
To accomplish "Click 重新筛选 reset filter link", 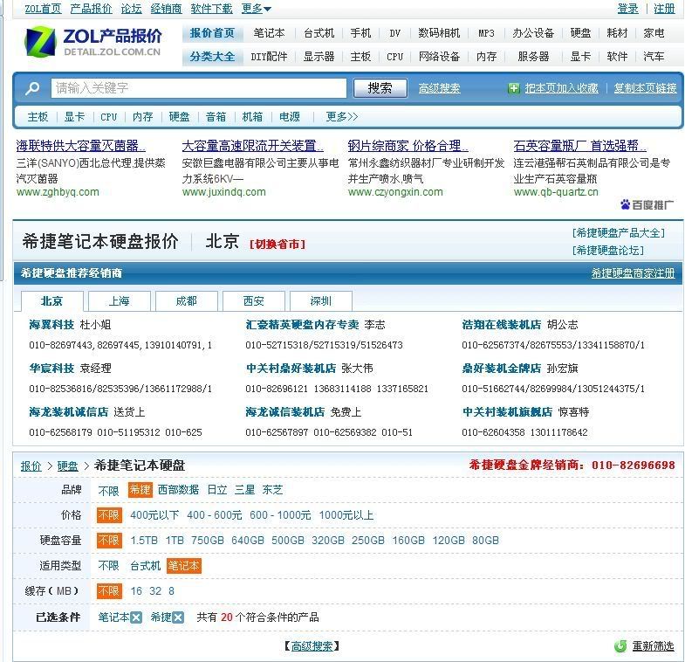I will 653,645.
